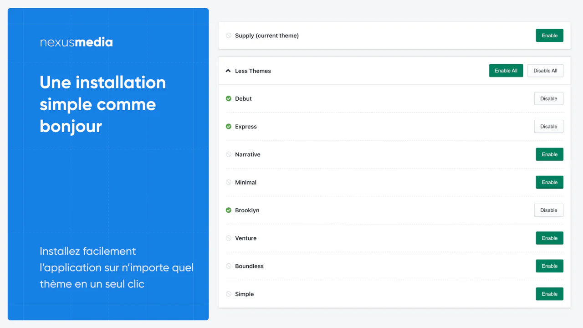Enable the Narrative theme

(x=549, y=154)
